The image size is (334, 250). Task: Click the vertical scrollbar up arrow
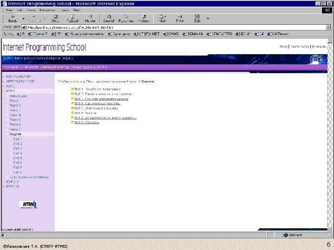point(329,41)
